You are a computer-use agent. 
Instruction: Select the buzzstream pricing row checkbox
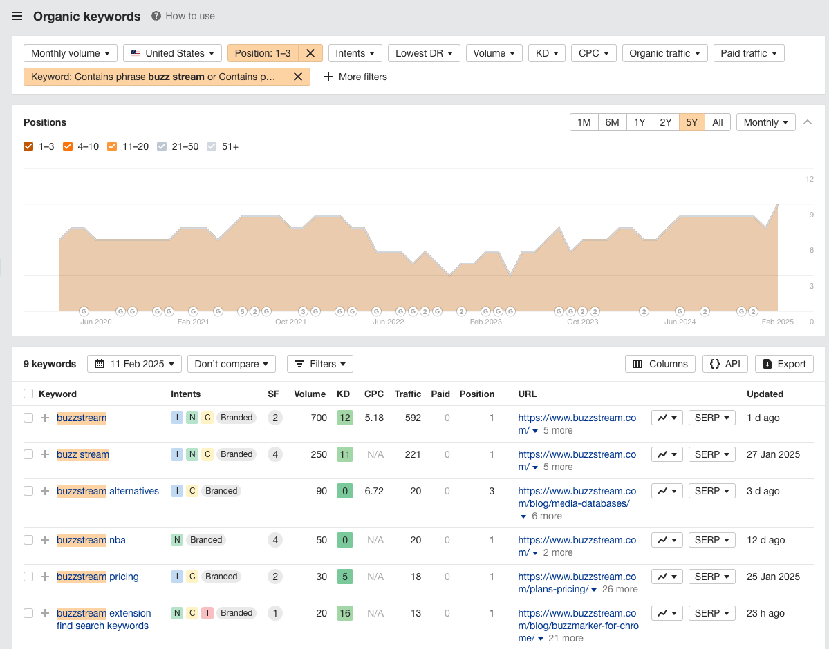pyautogui.click(x=28, y=577)
